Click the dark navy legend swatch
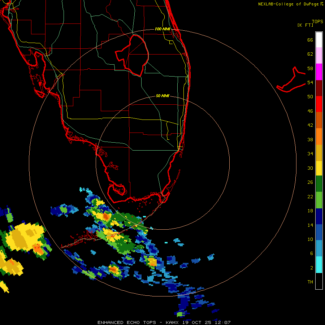Screen dimensions: 325x325 [319, 216]
